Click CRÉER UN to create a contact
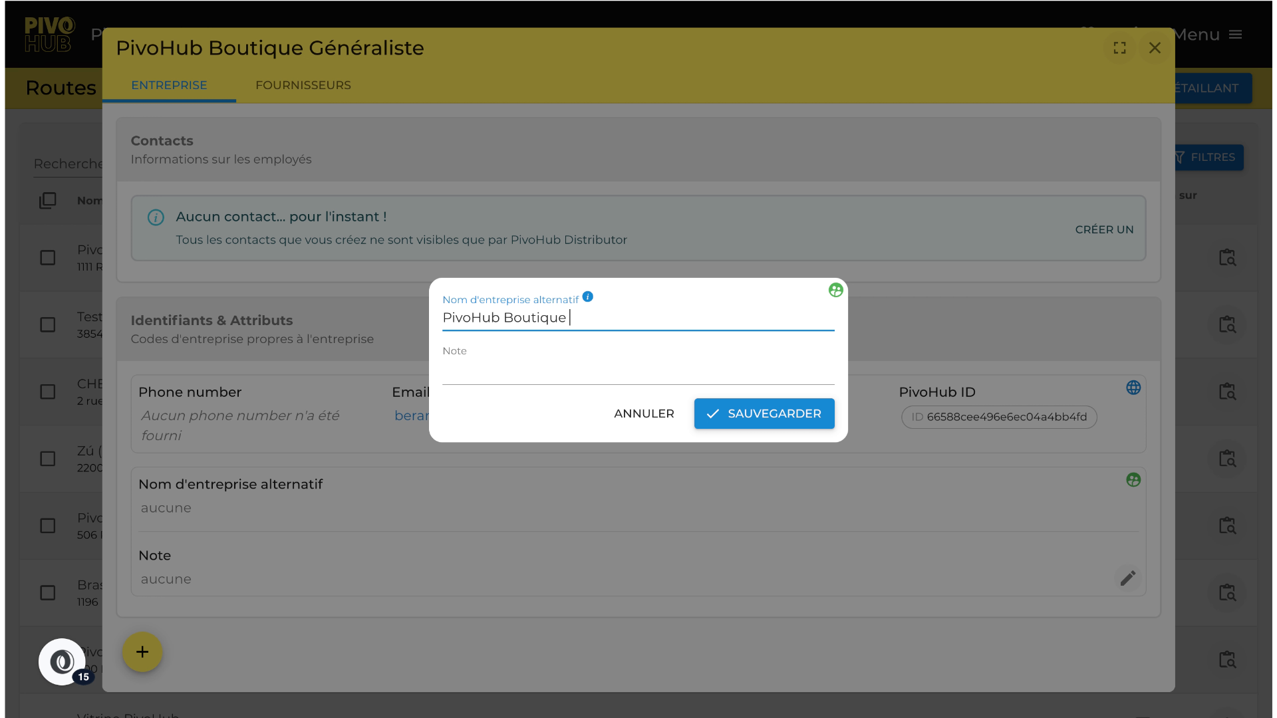The width and height of the screenshot is (1277, 718). pos(1104,229)
